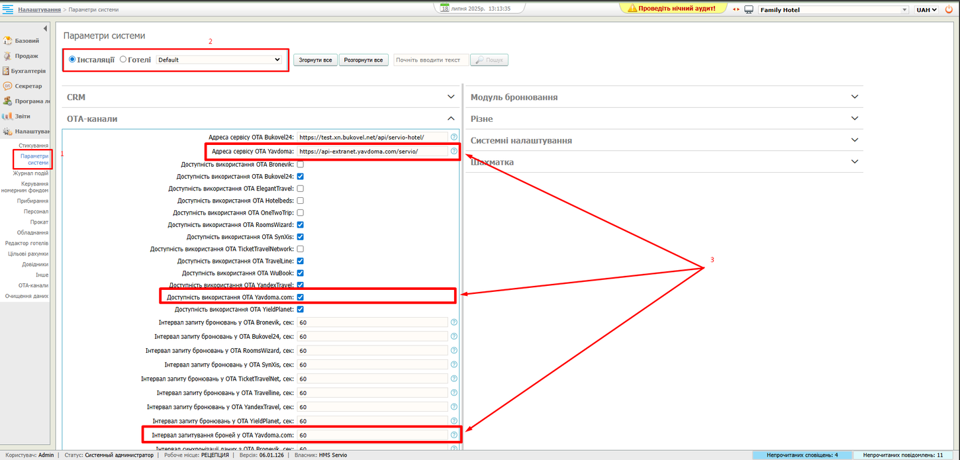The width and height of the screenshot is (960, 460).
Task: Click the hamburger menu icon at top-left
Action: tap(8, 10)
